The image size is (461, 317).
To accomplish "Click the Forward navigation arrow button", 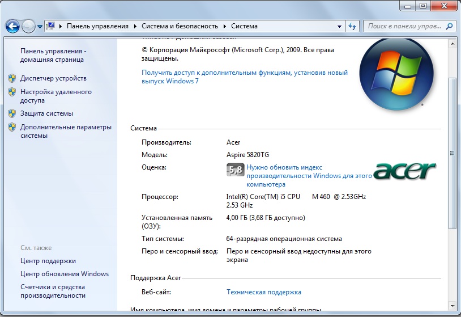I will click(x=28, y=26).
